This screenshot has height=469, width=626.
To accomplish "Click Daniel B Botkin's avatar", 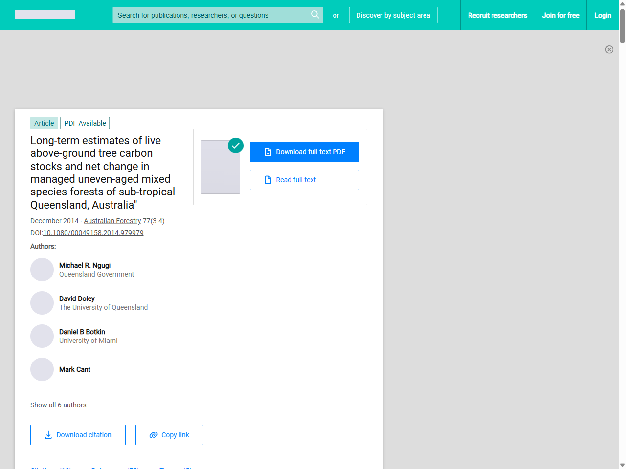I will (x=42, y=336).
